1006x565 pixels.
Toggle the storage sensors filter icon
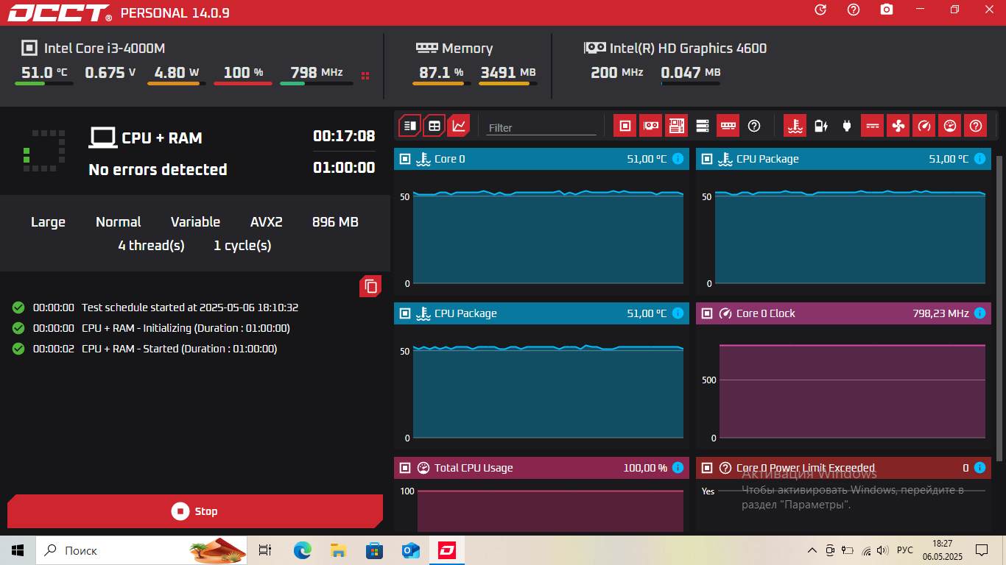702,126
